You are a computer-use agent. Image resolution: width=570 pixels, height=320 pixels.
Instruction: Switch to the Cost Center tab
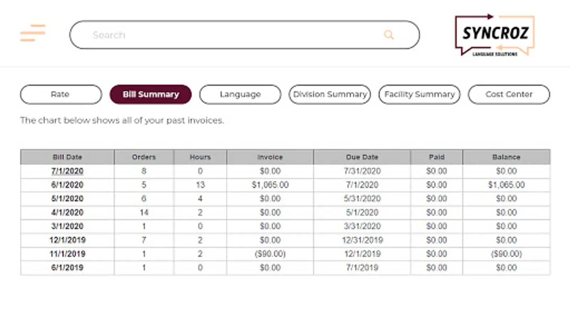pyautogui.click(x=509, y=94)
